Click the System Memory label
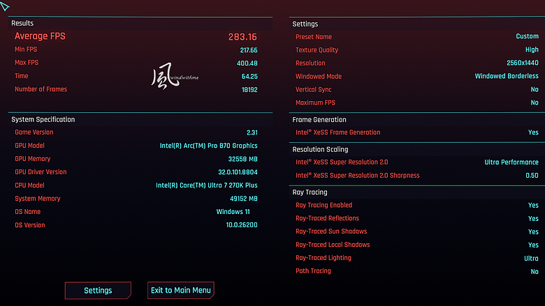 tap(38, 199)
